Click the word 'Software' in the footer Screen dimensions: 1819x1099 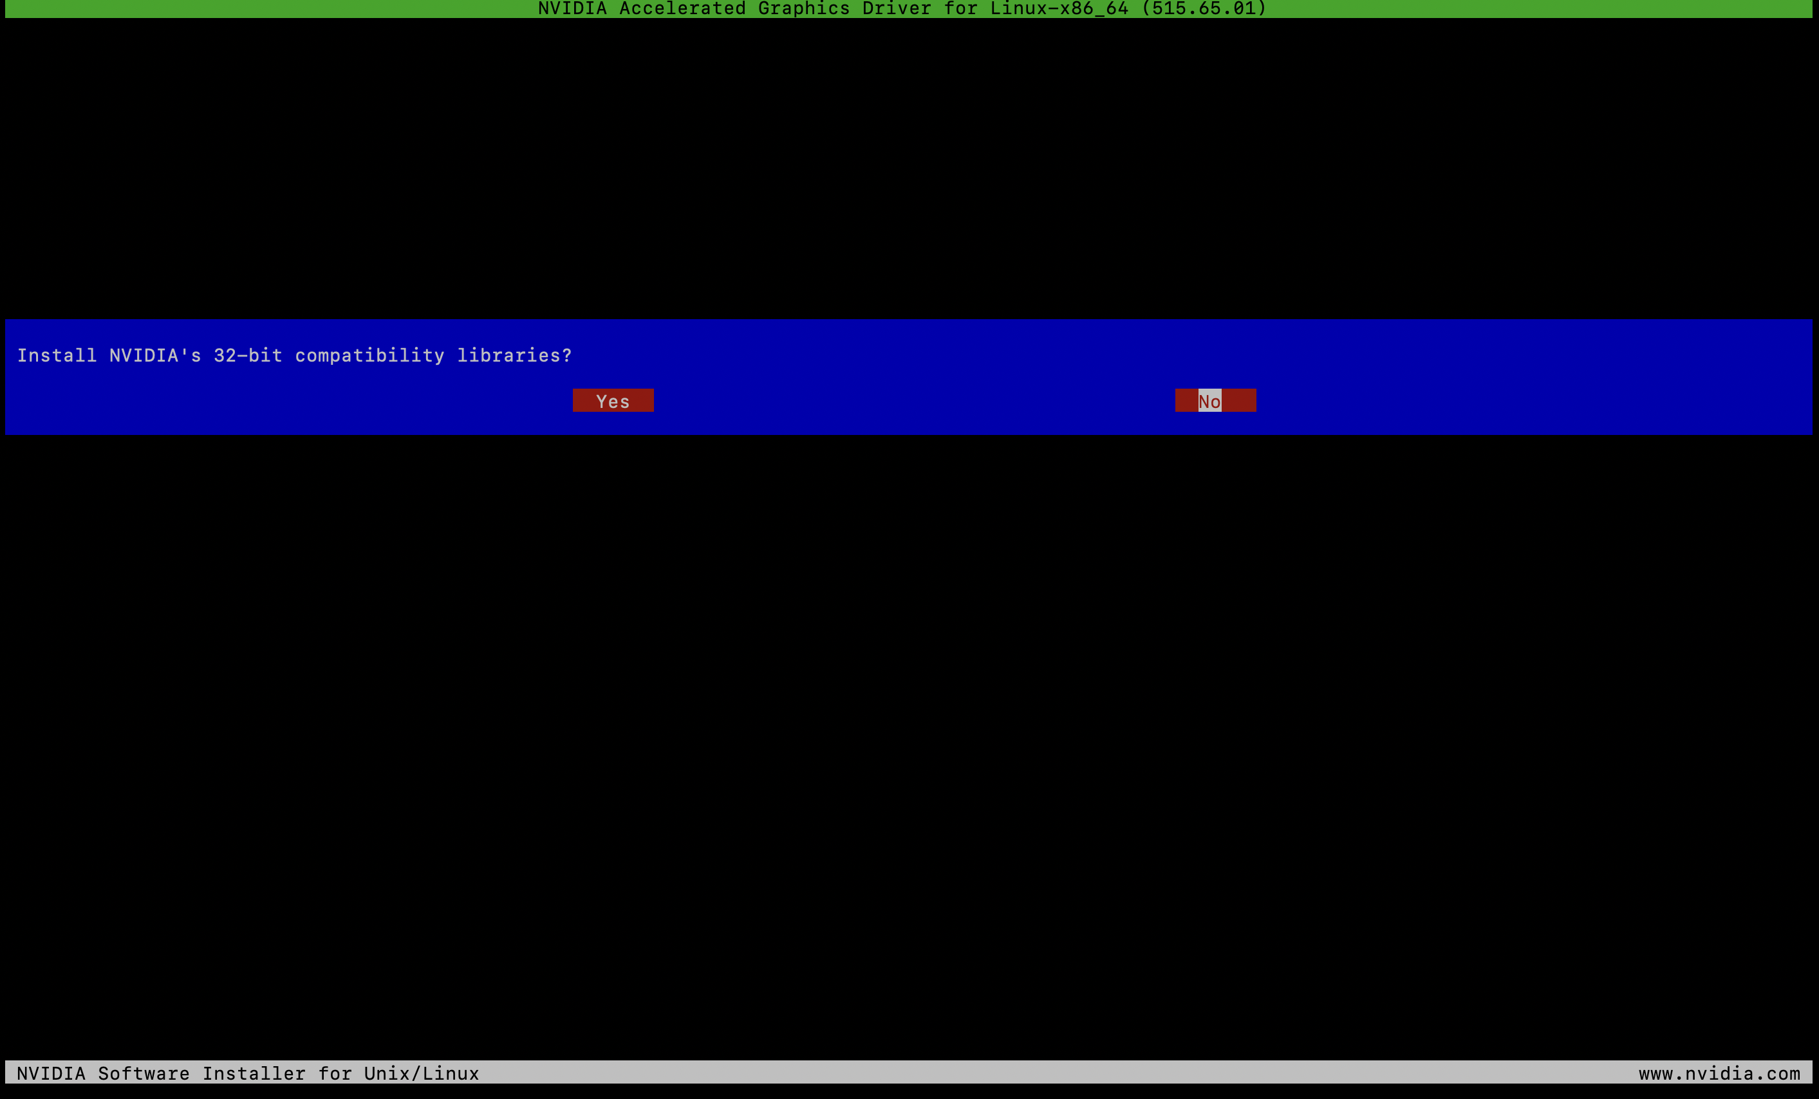pos(144,1073)
